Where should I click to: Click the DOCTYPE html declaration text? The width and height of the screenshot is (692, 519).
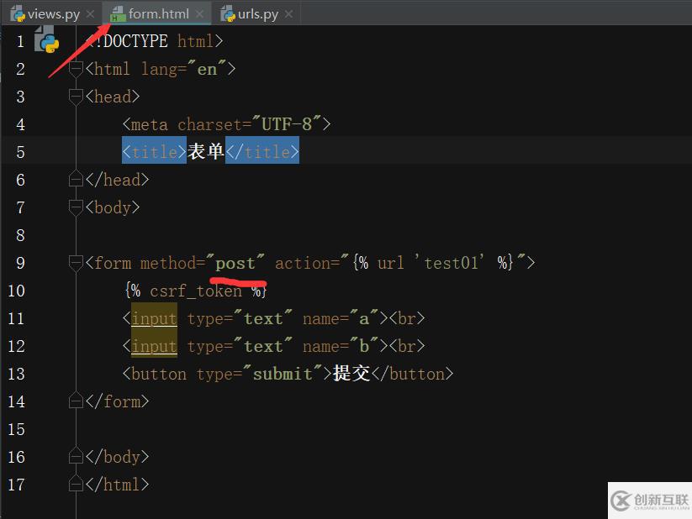155,41
